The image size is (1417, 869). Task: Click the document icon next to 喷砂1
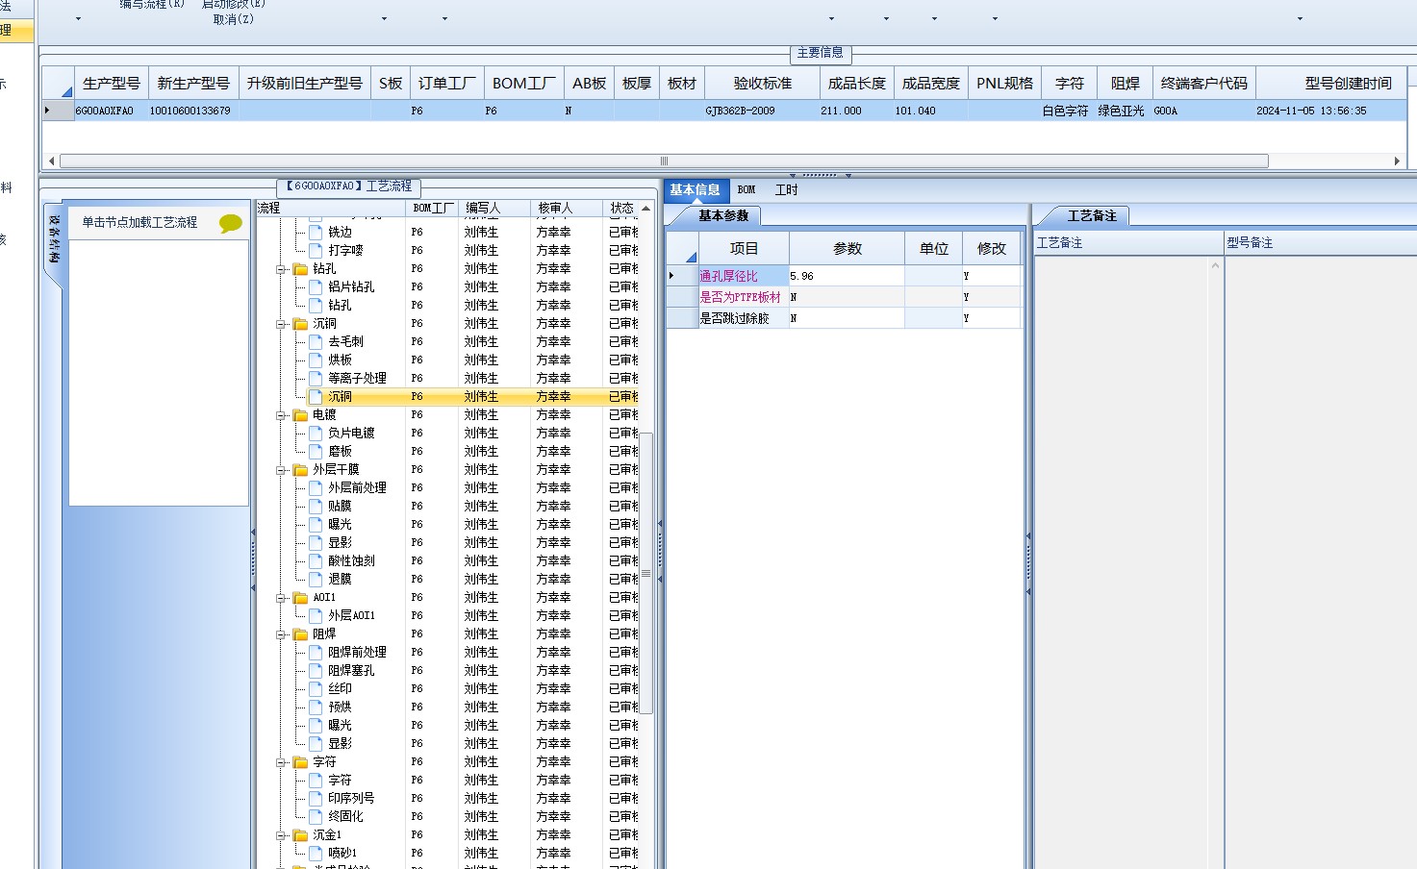pyautogui.click(x=316, y=853)
